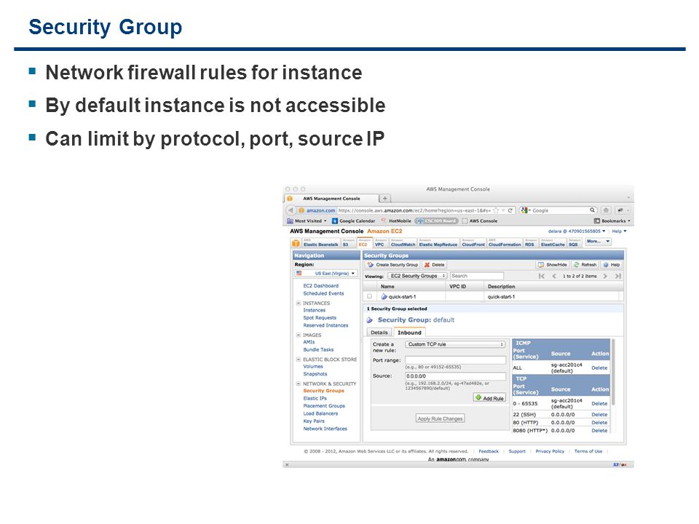Screen dimensions: 699x524
Task: Open the Elastic MapReduce service tab
Action: (438, 243)
